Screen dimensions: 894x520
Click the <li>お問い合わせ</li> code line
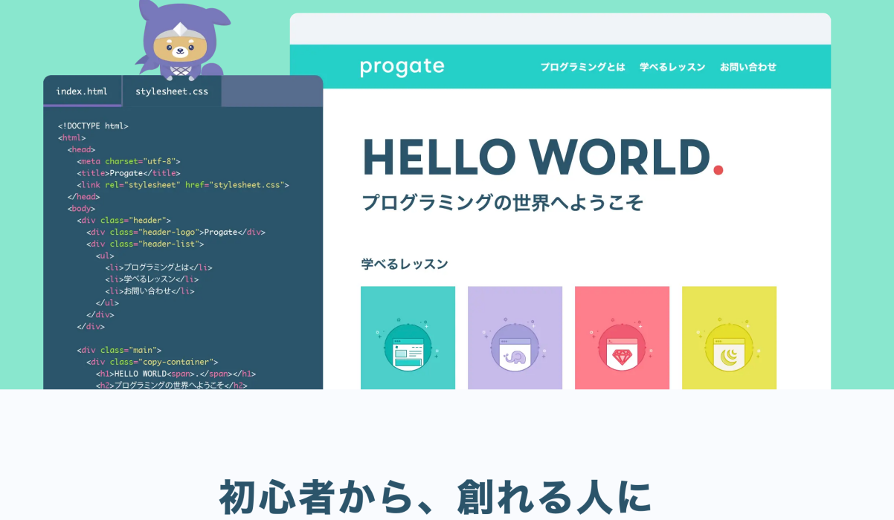[149, 291]
